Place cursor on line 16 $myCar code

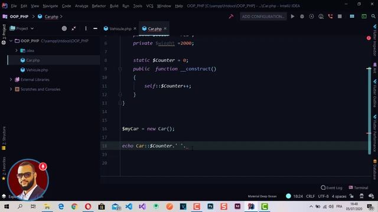point(148,129)
